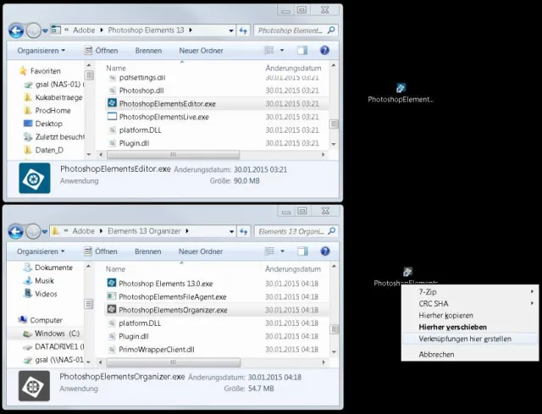Click Forward arrow in Elements 13 Organizer window
This screenshot has height=414, width=542.
pyautogui.click(x=33, y=231)
